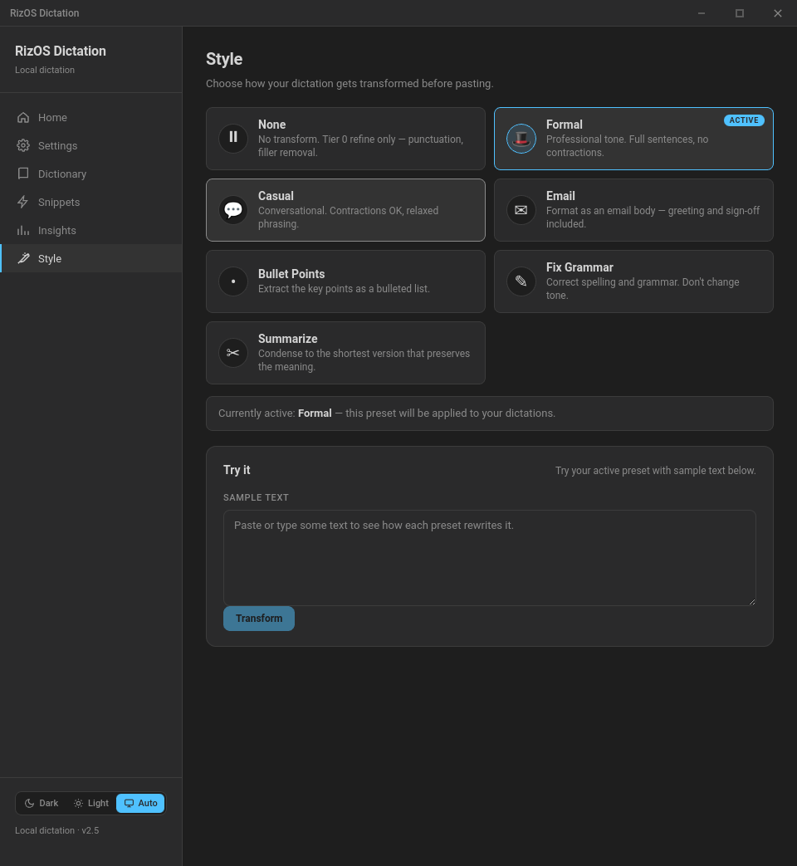The width and height of the screenshot is (797, 866).
Task: Select the Summarize preset title
Action: click(287, 339)
